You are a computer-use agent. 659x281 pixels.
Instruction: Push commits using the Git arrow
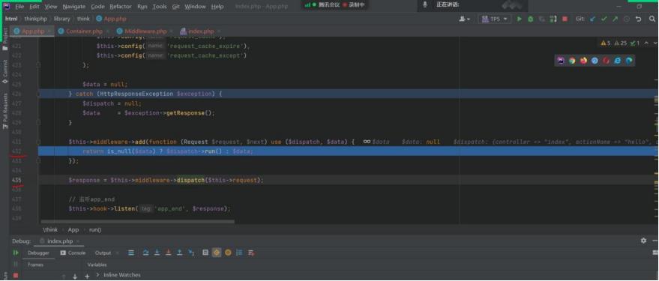pos(616,19)
